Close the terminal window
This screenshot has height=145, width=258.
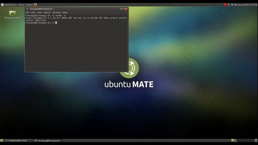pos(126,9)
